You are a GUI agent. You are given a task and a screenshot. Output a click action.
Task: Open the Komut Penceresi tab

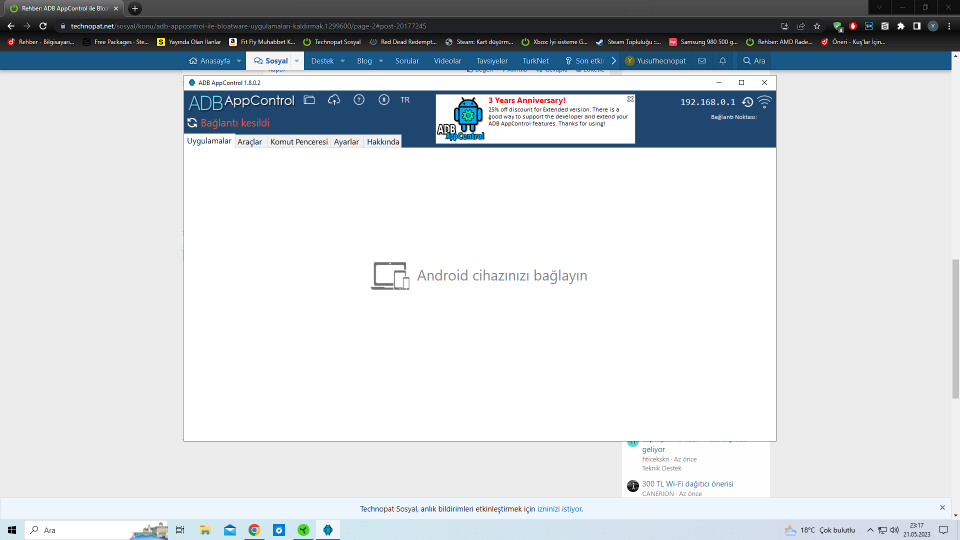click(299, 142)
